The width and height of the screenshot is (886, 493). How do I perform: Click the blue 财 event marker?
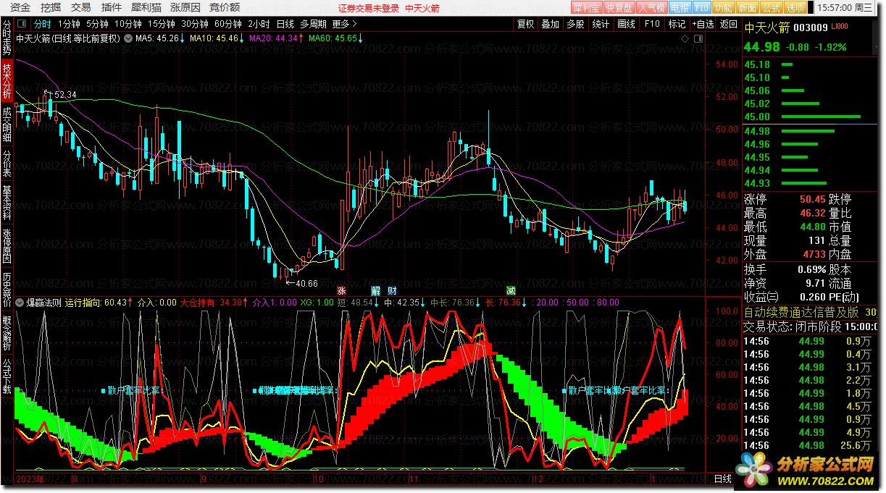tap(392, 290)
